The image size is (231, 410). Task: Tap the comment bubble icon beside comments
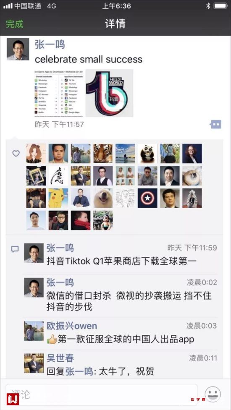pyautogui.click(x=15, y=249)
